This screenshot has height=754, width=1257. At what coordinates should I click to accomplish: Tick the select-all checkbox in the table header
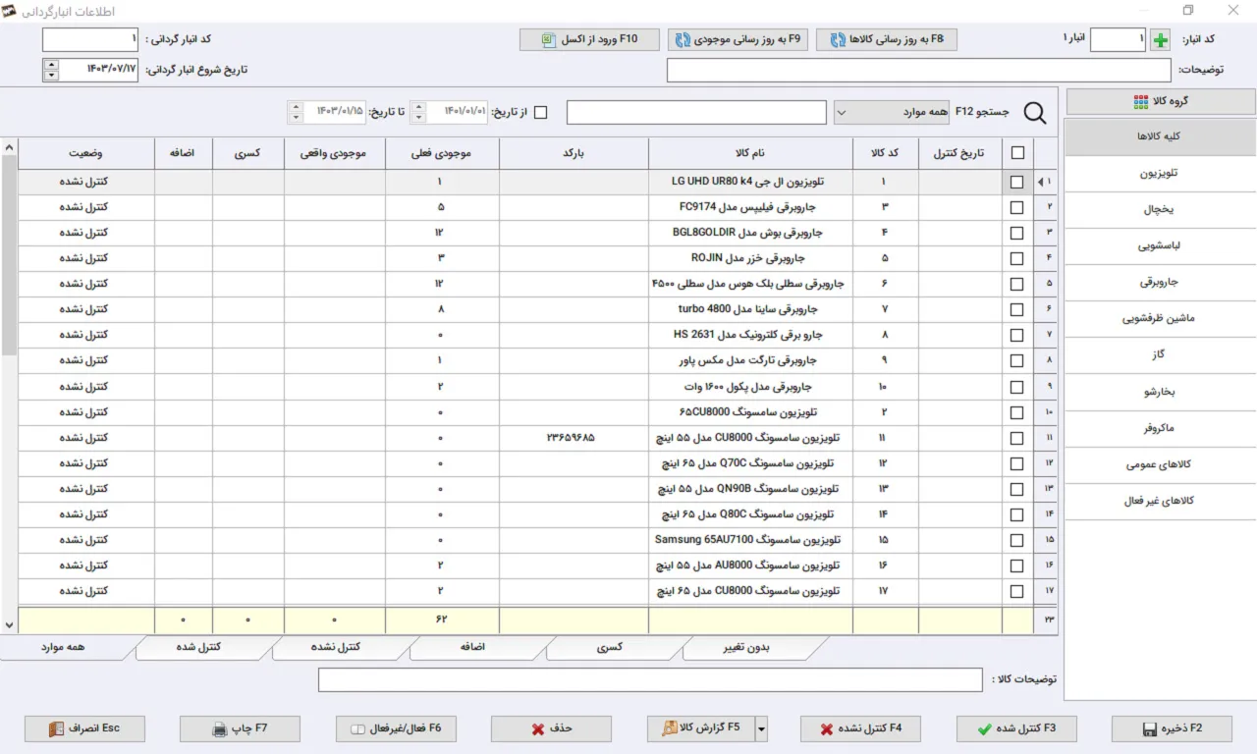tap(1017, 152)
